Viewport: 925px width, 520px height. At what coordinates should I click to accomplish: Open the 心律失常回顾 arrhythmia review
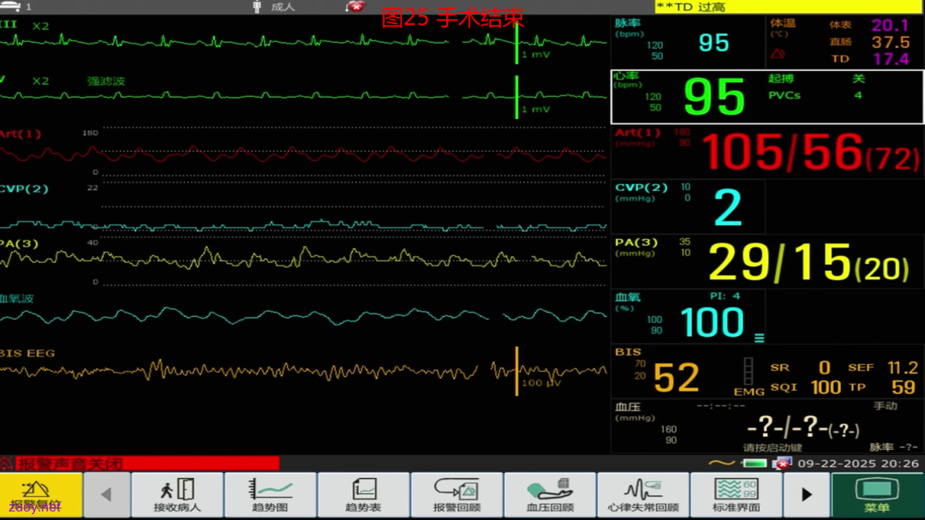point(643,494)
